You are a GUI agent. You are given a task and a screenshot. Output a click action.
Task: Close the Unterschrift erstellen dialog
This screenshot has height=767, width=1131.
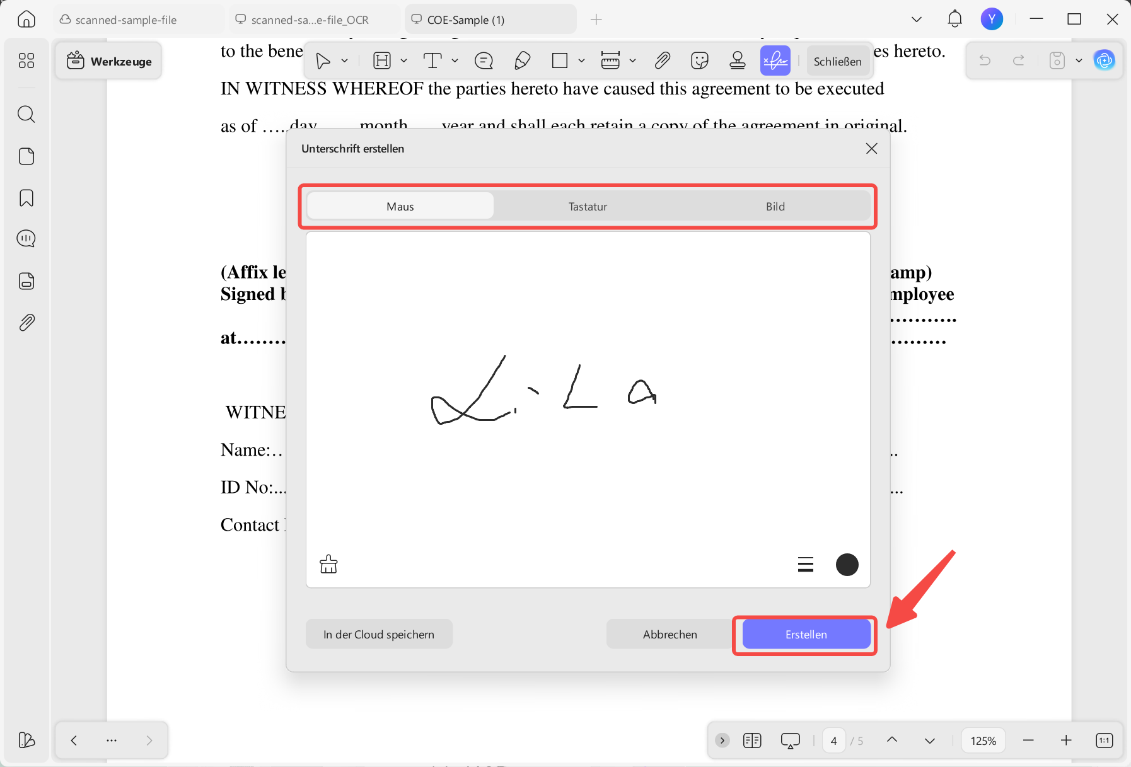pyautogui.click(x=871, y=148)
